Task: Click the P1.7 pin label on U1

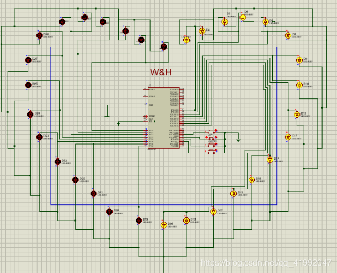Action: coord(151,146)
